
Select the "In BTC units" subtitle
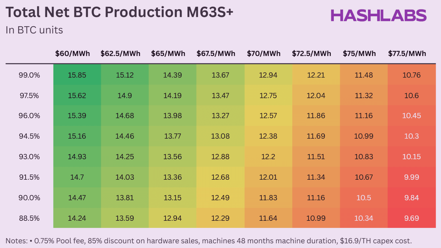34,30
